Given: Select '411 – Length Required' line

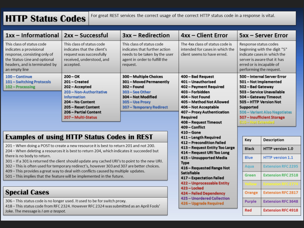Looking at the screenshot, I should click(x=201, y=137).
